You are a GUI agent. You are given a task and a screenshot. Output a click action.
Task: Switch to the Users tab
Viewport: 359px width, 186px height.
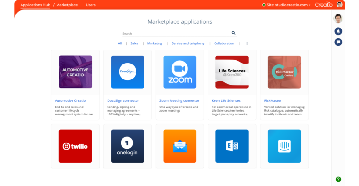point(91,5)
